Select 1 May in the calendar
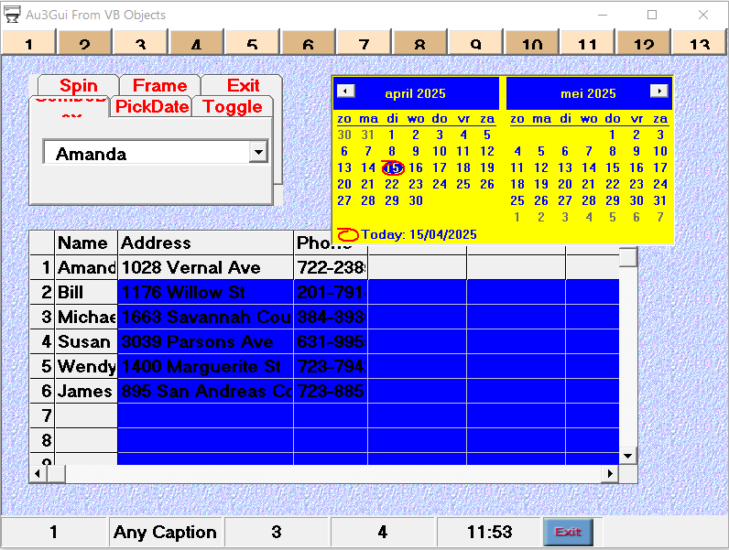The height and width of the screenshot is (550, 729). click(x=613, y=135)
